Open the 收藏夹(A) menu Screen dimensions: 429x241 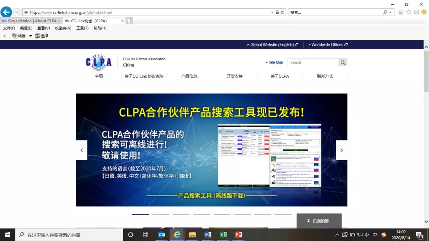(63, 28)
